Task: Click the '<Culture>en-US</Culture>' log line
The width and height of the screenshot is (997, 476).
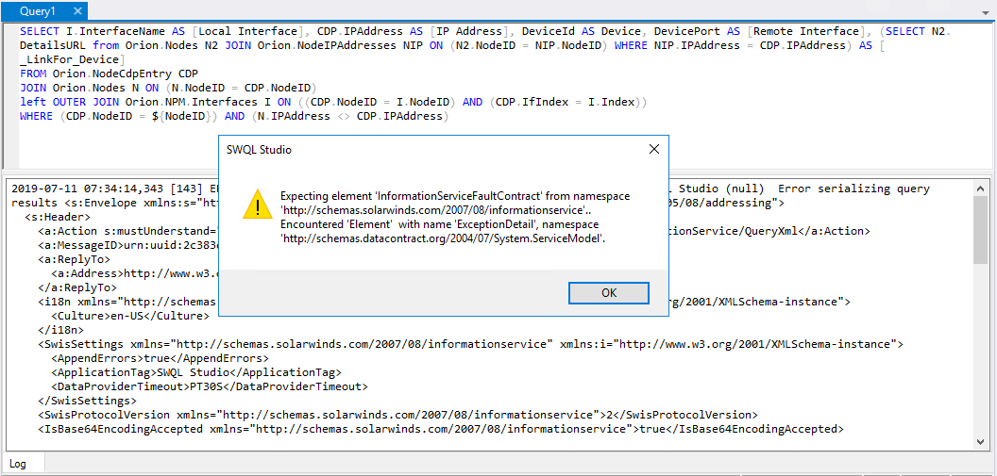Action: click(x=129, y=316)
